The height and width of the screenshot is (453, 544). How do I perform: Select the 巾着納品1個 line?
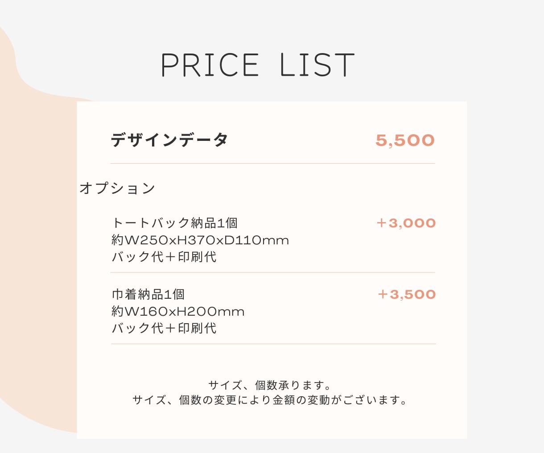tap(148, 294)
